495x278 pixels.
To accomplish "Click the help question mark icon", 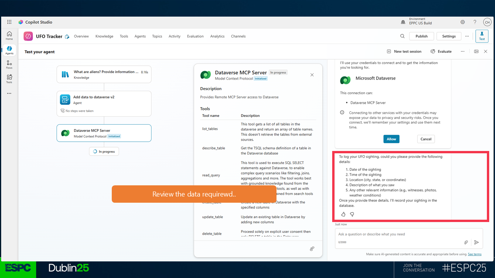I will point(475,22).
